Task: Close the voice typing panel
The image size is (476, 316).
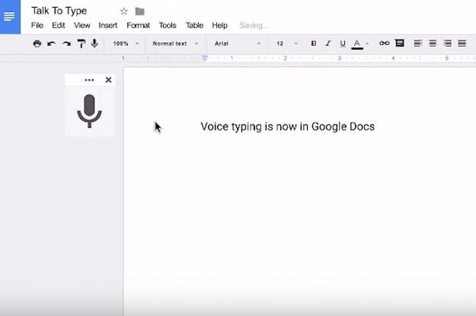Action: 108,80
